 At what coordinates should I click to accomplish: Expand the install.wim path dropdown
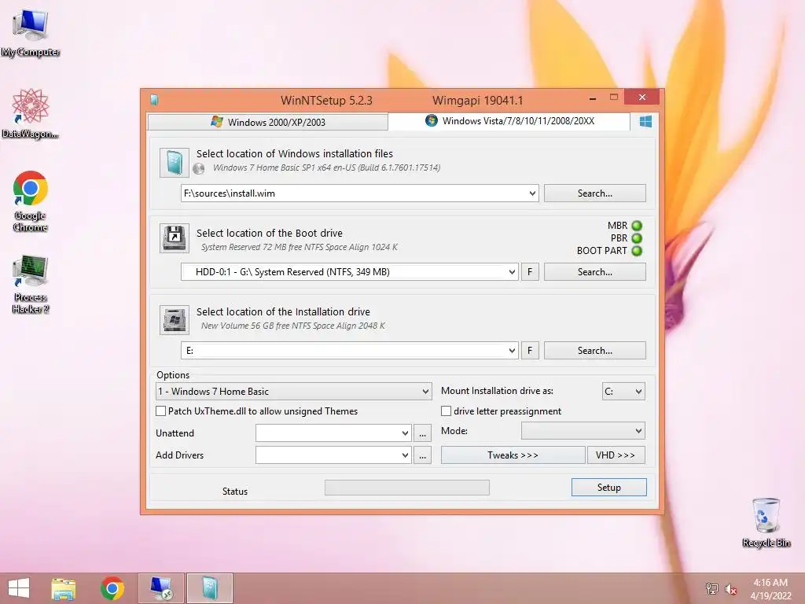coord(532,193)
